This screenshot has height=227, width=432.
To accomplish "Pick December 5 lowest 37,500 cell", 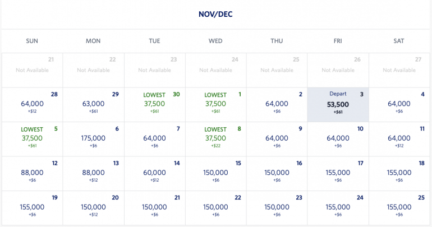I will point(32,138).
